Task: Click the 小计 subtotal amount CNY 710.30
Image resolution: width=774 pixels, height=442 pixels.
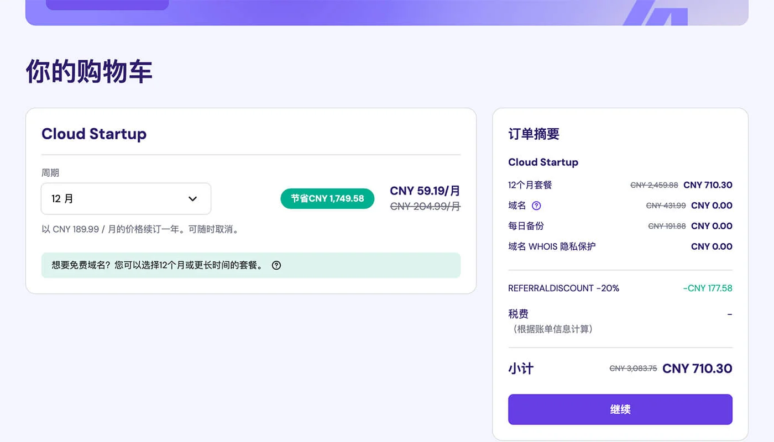Action: pos(697,368)
